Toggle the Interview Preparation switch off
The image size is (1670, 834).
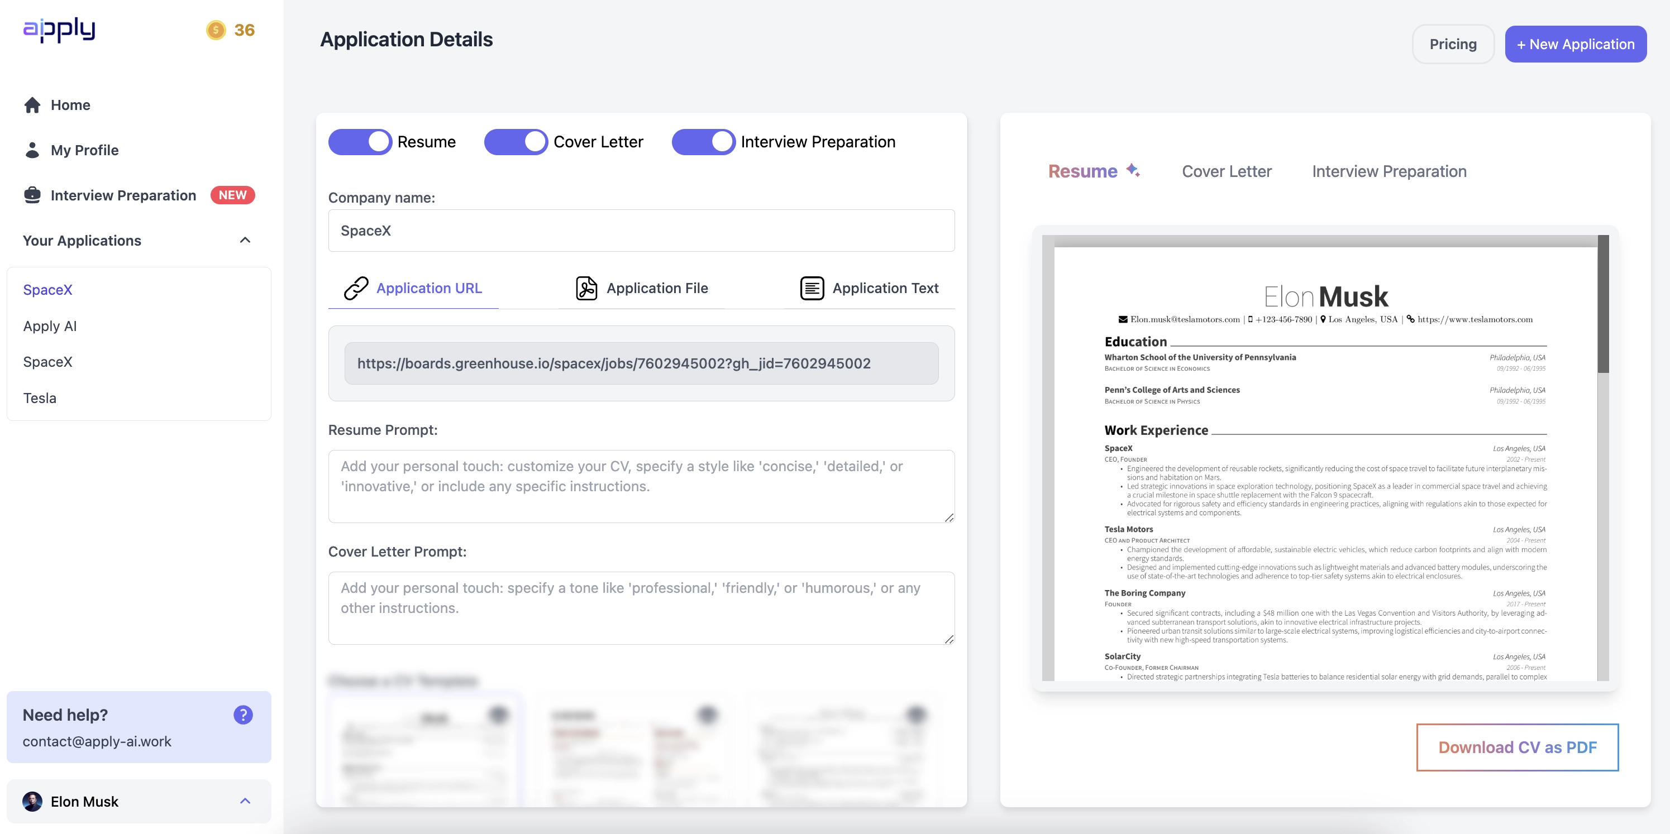click(703, 142)
